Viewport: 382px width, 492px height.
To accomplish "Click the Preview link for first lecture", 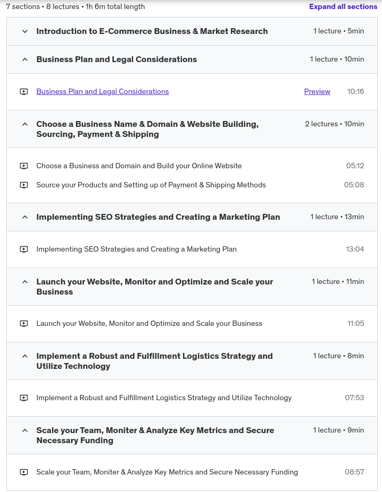I will (317, 92).
